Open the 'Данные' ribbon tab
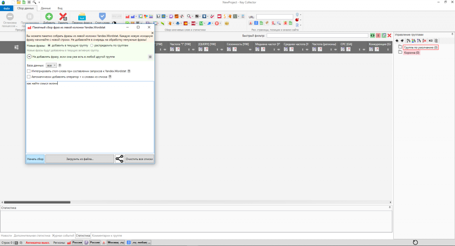Viewport: 455px width, 246px height. point(45,8)
